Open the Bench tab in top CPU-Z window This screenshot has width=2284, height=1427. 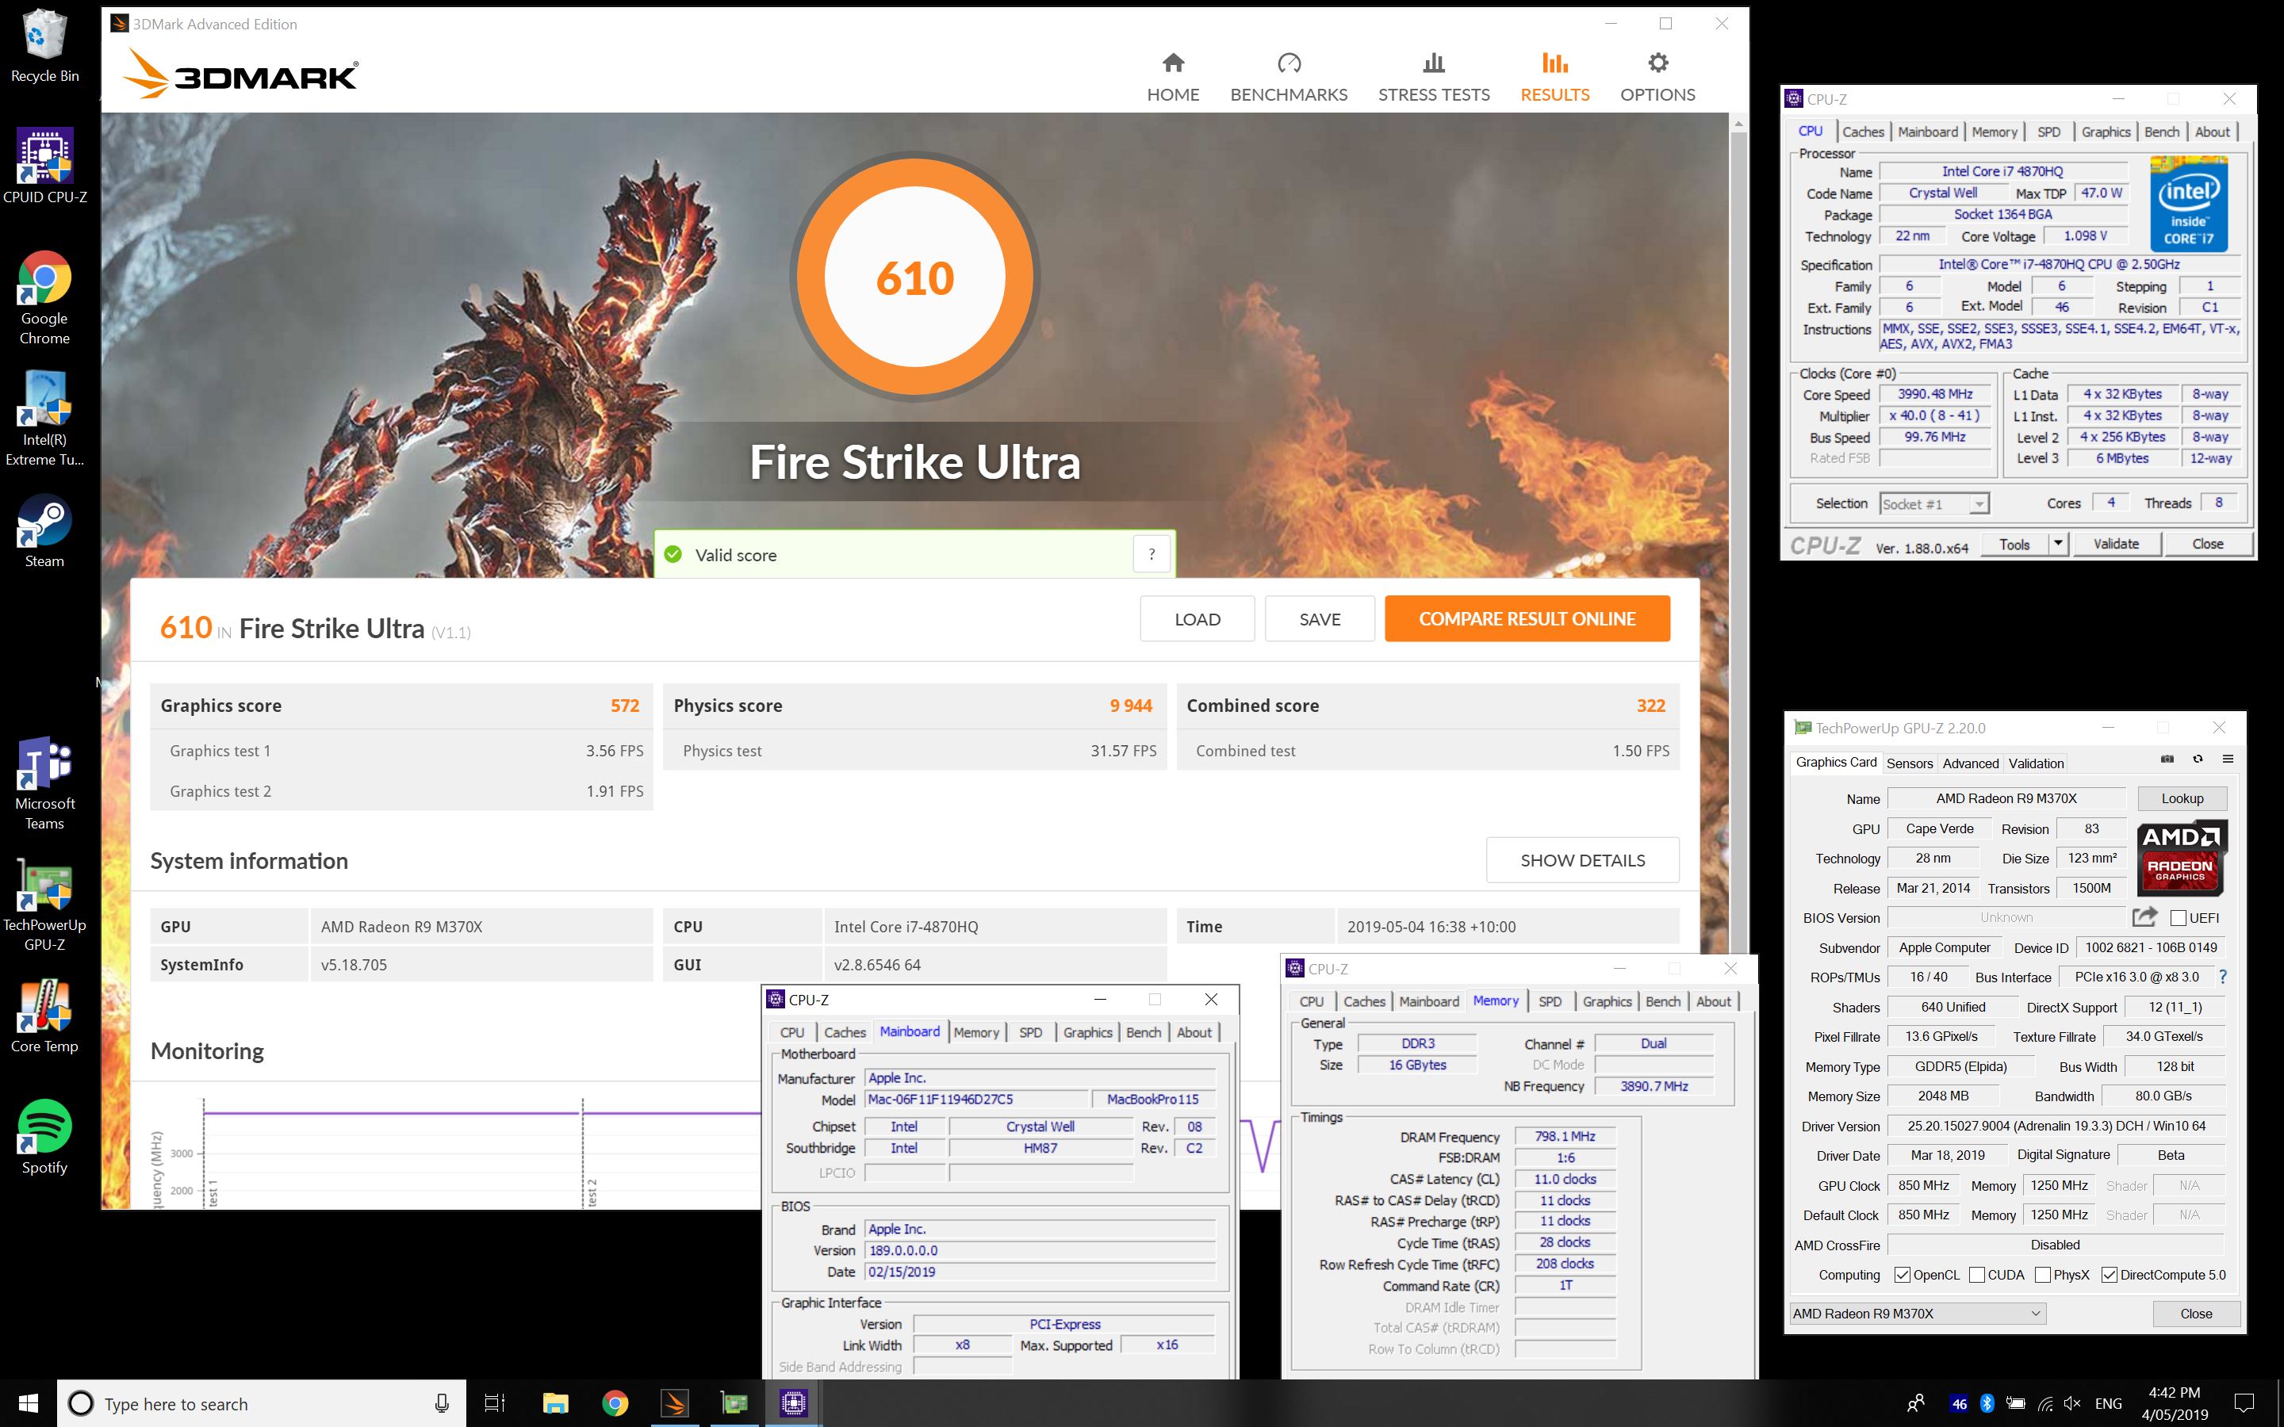pyautogui.click(x=2161, y=132)
